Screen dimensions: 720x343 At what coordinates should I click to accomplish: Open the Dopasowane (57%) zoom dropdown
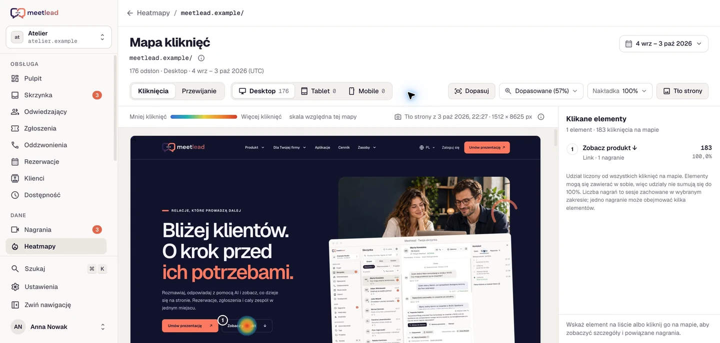541,91
